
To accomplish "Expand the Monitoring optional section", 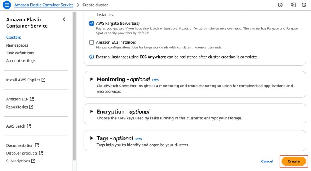I will point(91,79).
